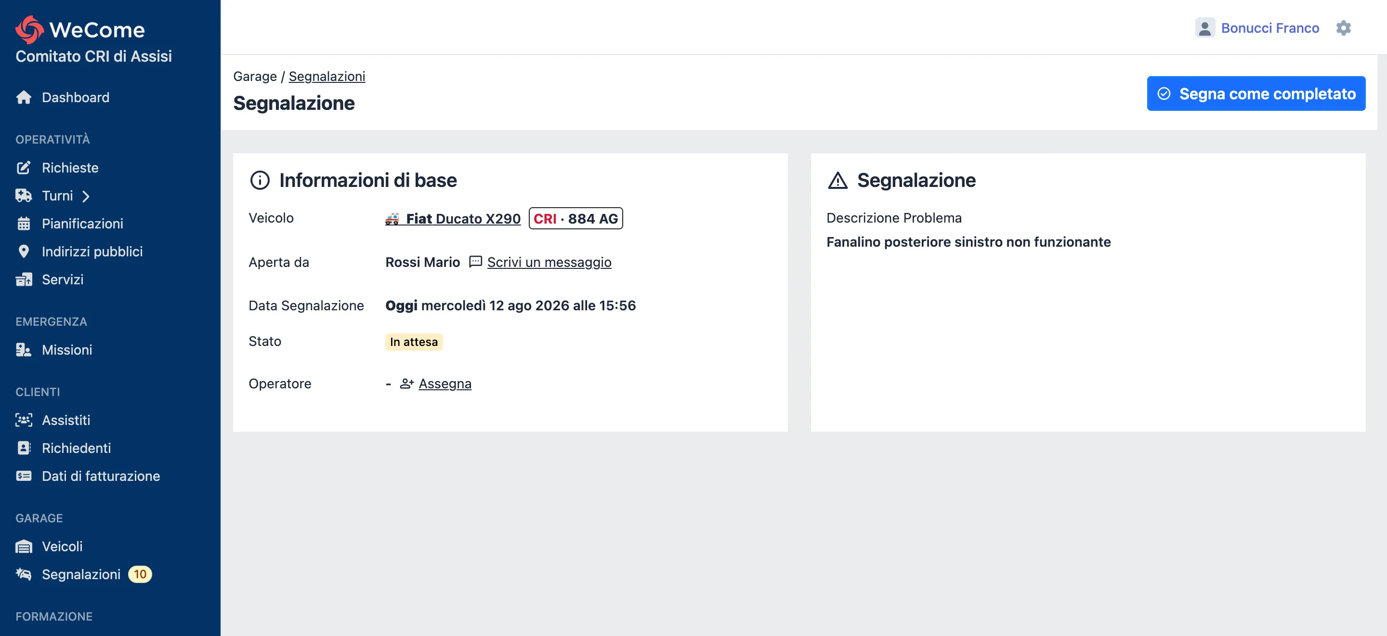
Task: Click the Assistiti people icon
Action: (24, 420)
